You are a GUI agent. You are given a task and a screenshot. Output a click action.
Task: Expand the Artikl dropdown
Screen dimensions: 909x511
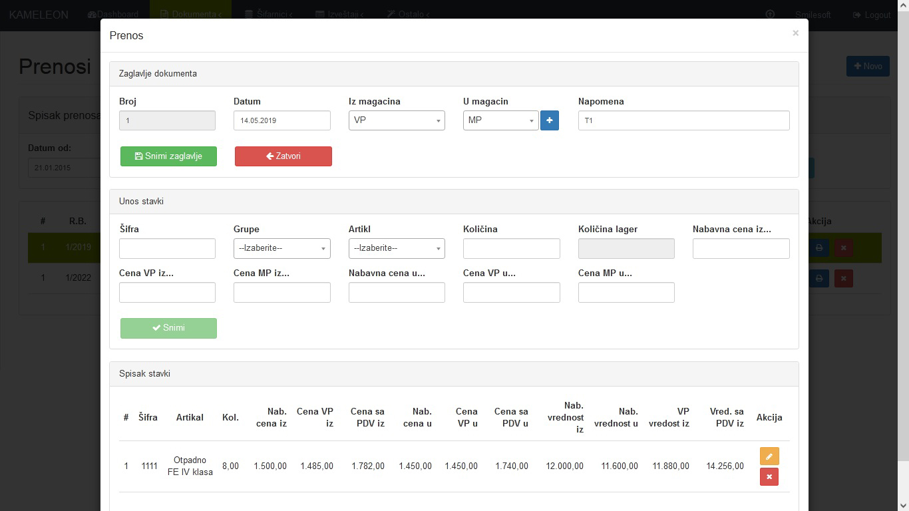pyautogui.click(x=397, y=248)
